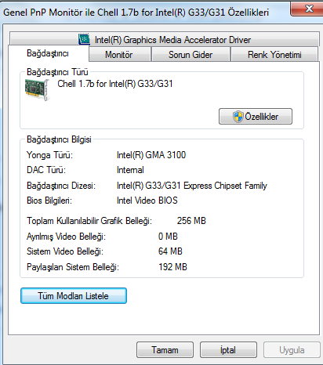323x365 pixels.
Task: Click the Intel chip icon on the driver tab
Action: 84,39
